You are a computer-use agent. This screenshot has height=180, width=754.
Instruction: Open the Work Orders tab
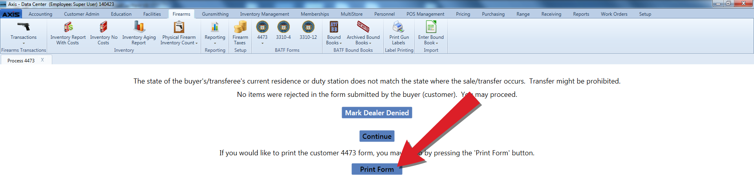click(x=614, y=14)
